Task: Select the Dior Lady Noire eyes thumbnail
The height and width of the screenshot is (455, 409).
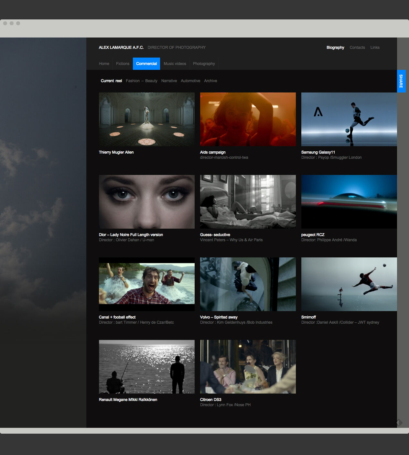Action: click(x=147, y=201)
